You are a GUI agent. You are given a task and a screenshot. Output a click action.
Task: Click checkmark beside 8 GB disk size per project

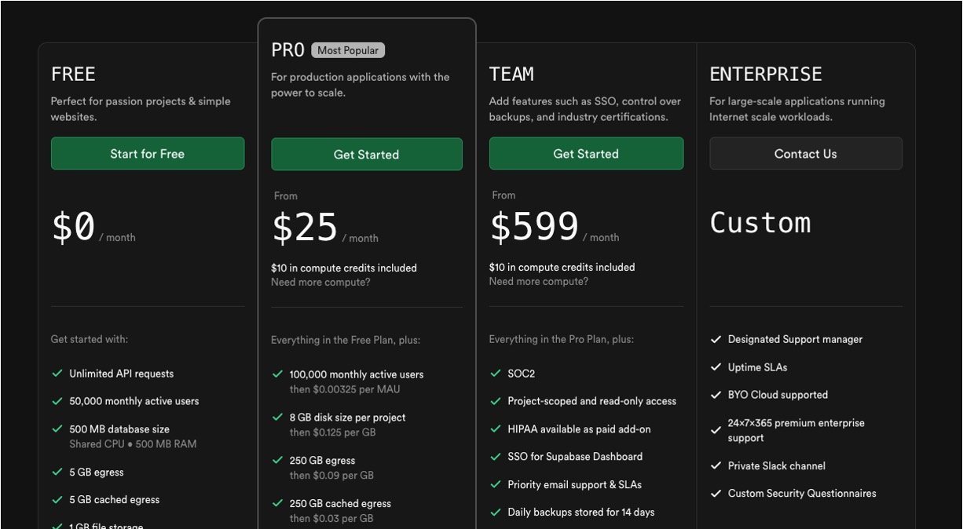(x=277, y=418)
